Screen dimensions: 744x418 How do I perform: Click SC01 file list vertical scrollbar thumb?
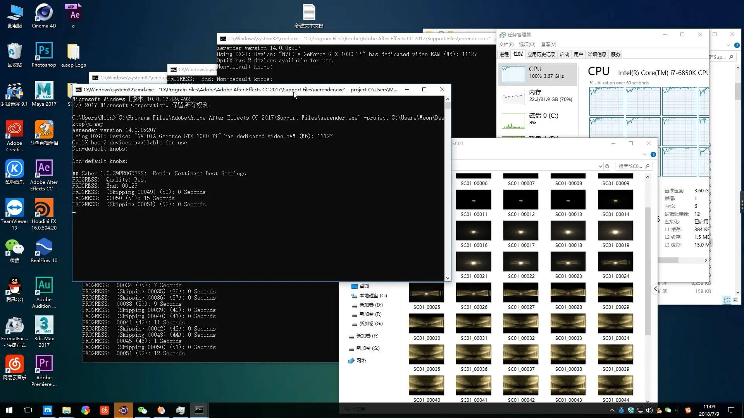click(x=648, y=271)
